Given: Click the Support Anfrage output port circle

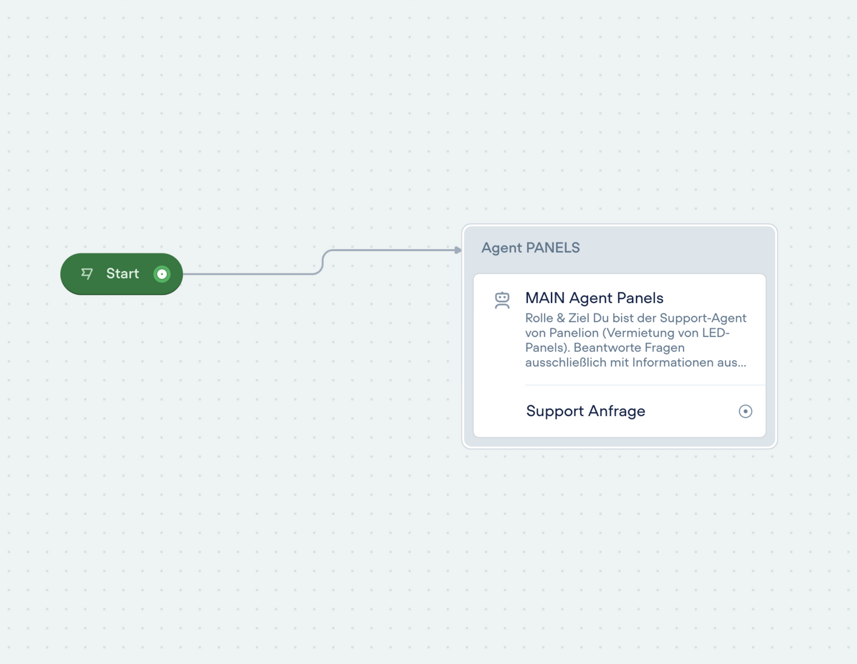Looking at the screenshot, I should click(x=745, y=411).
